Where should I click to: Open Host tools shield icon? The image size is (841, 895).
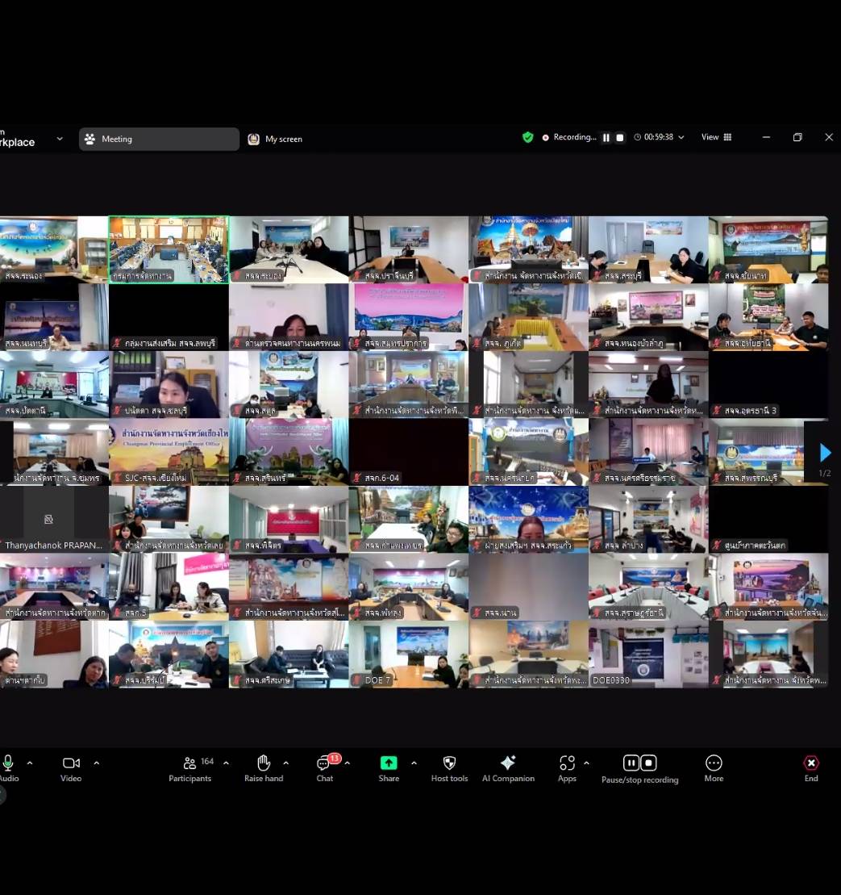click(x=449, y=763)
